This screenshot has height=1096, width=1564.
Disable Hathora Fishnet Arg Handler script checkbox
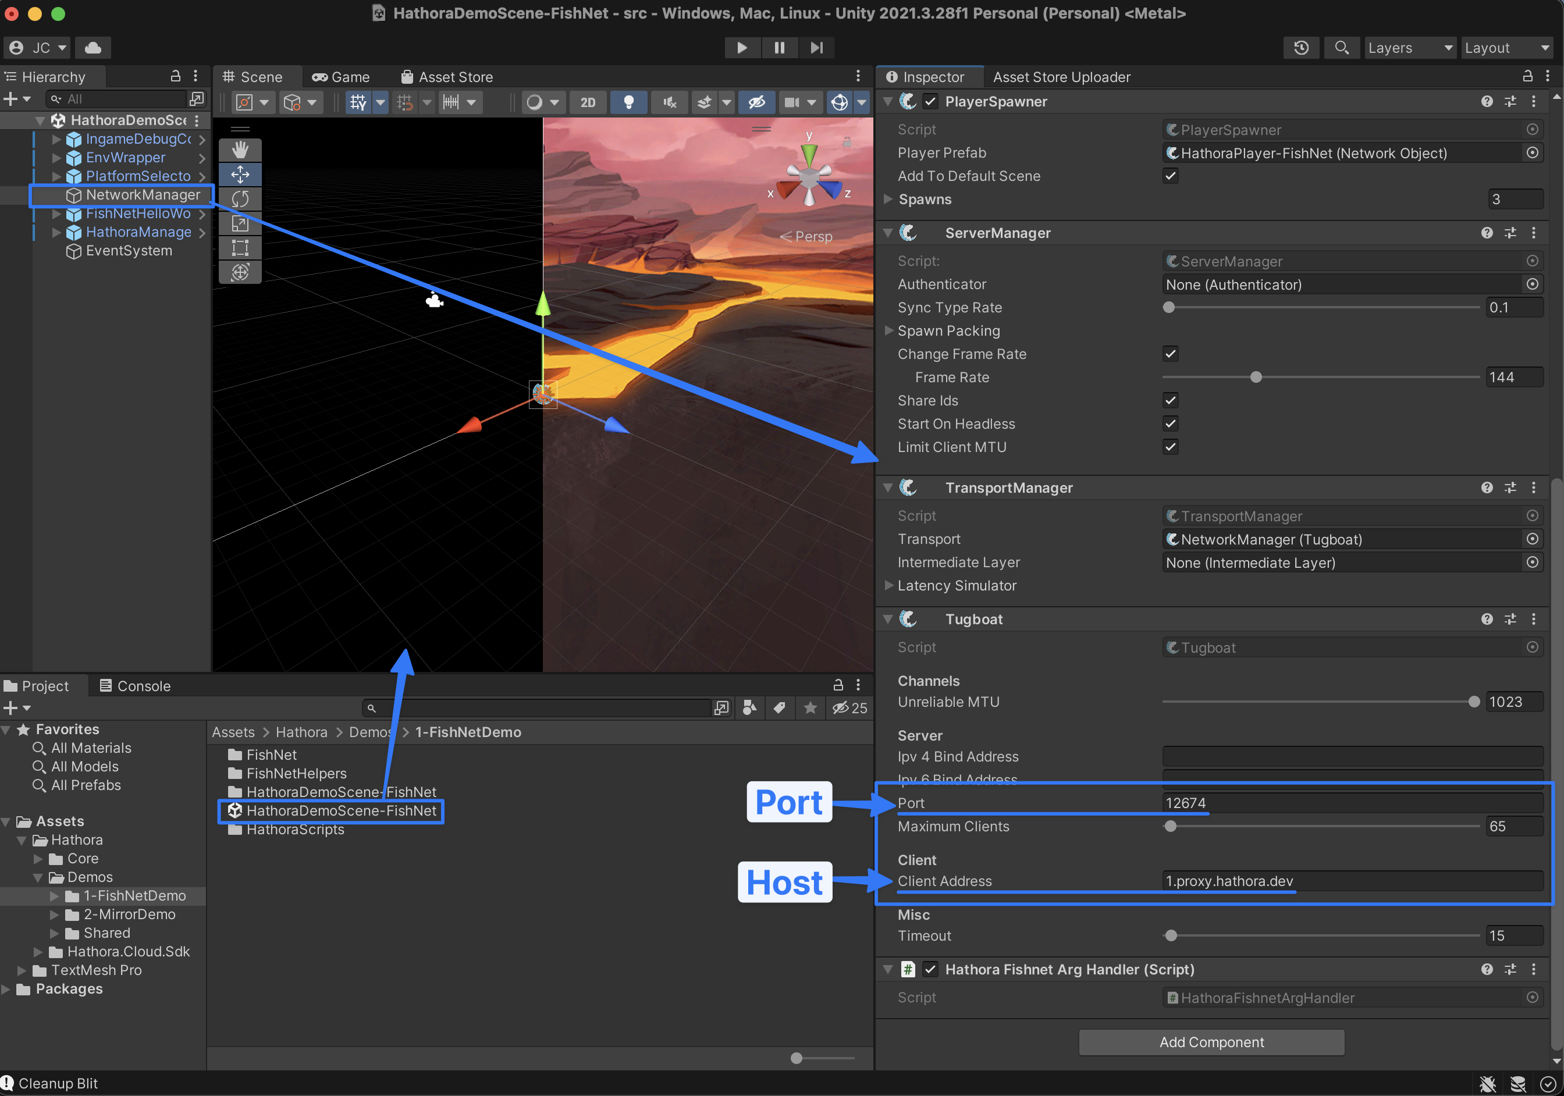[930, 969]
